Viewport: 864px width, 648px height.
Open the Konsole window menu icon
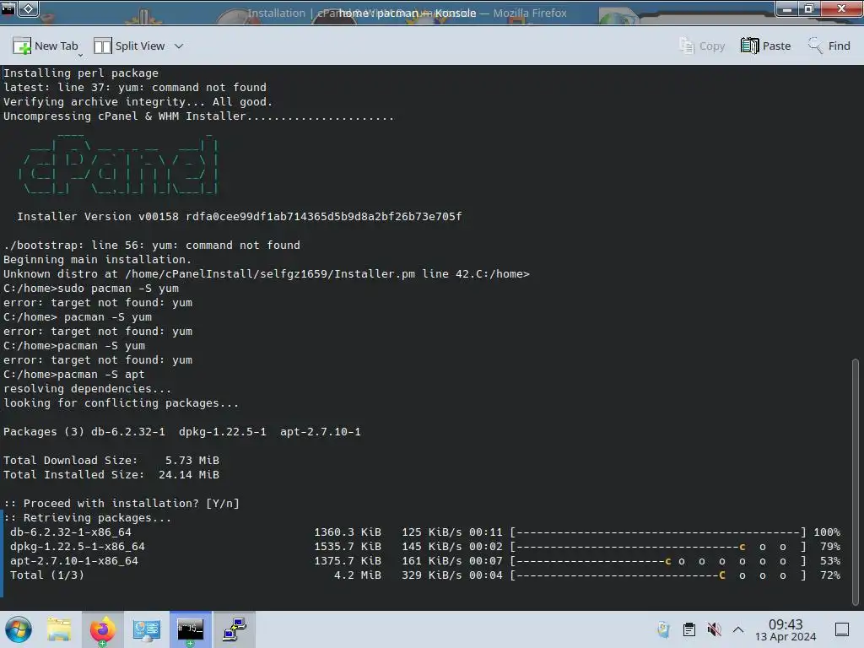point(8,8)
